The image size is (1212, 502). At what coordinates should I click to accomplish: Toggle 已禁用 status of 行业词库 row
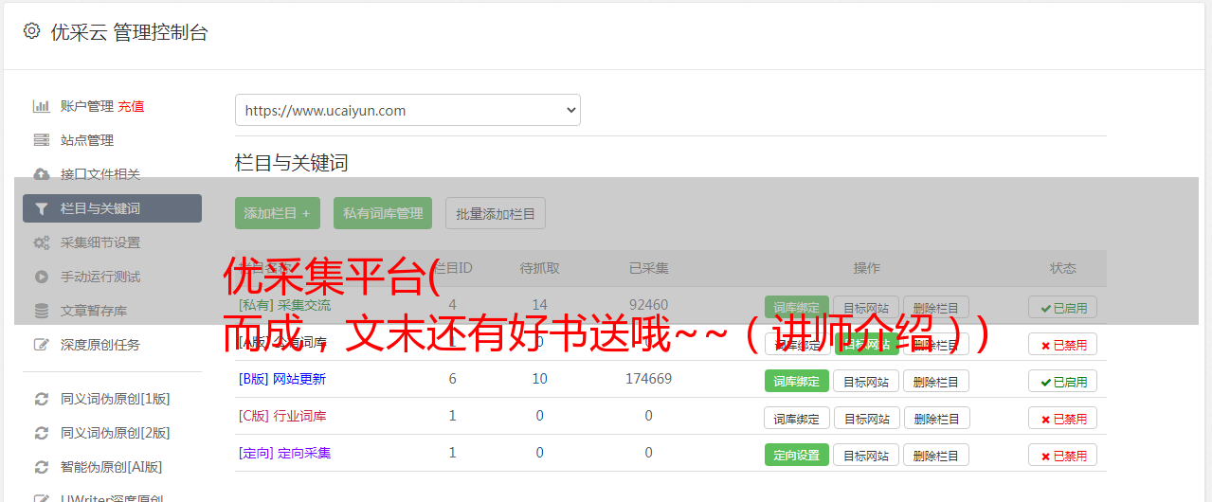(1063, 418)
